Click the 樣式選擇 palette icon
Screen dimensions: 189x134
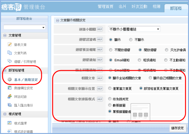[x=10, y=123]
